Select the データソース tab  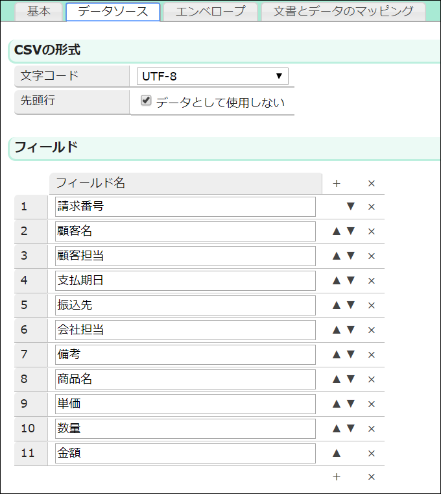(113, 11)
